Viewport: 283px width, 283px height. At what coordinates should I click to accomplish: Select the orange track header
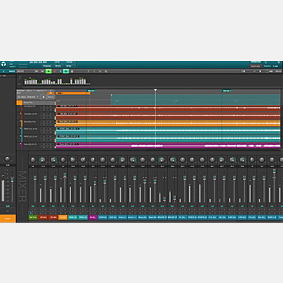pyautogui.click(x=38, y=123)
